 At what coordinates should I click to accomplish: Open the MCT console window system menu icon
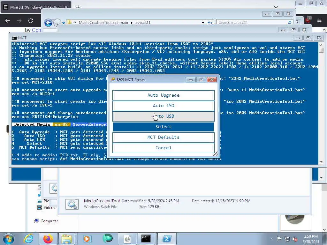pyautogui.click(x=14, y=38)
